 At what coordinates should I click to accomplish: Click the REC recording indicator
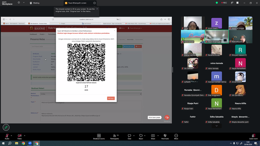(224, 3)
